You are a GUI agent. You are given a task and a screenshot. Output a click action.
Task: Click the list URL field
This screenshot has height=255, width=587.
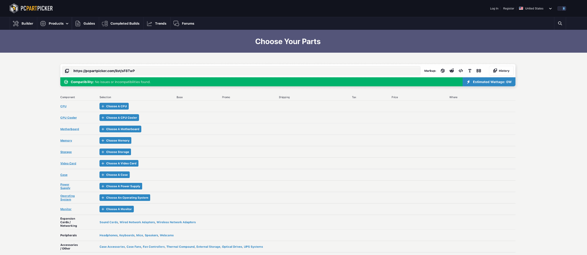246,71
